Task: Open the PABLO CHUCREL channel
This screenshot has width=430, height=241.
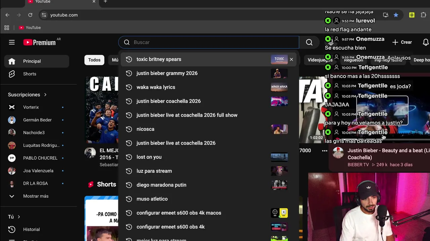Action: pos(37,158)
